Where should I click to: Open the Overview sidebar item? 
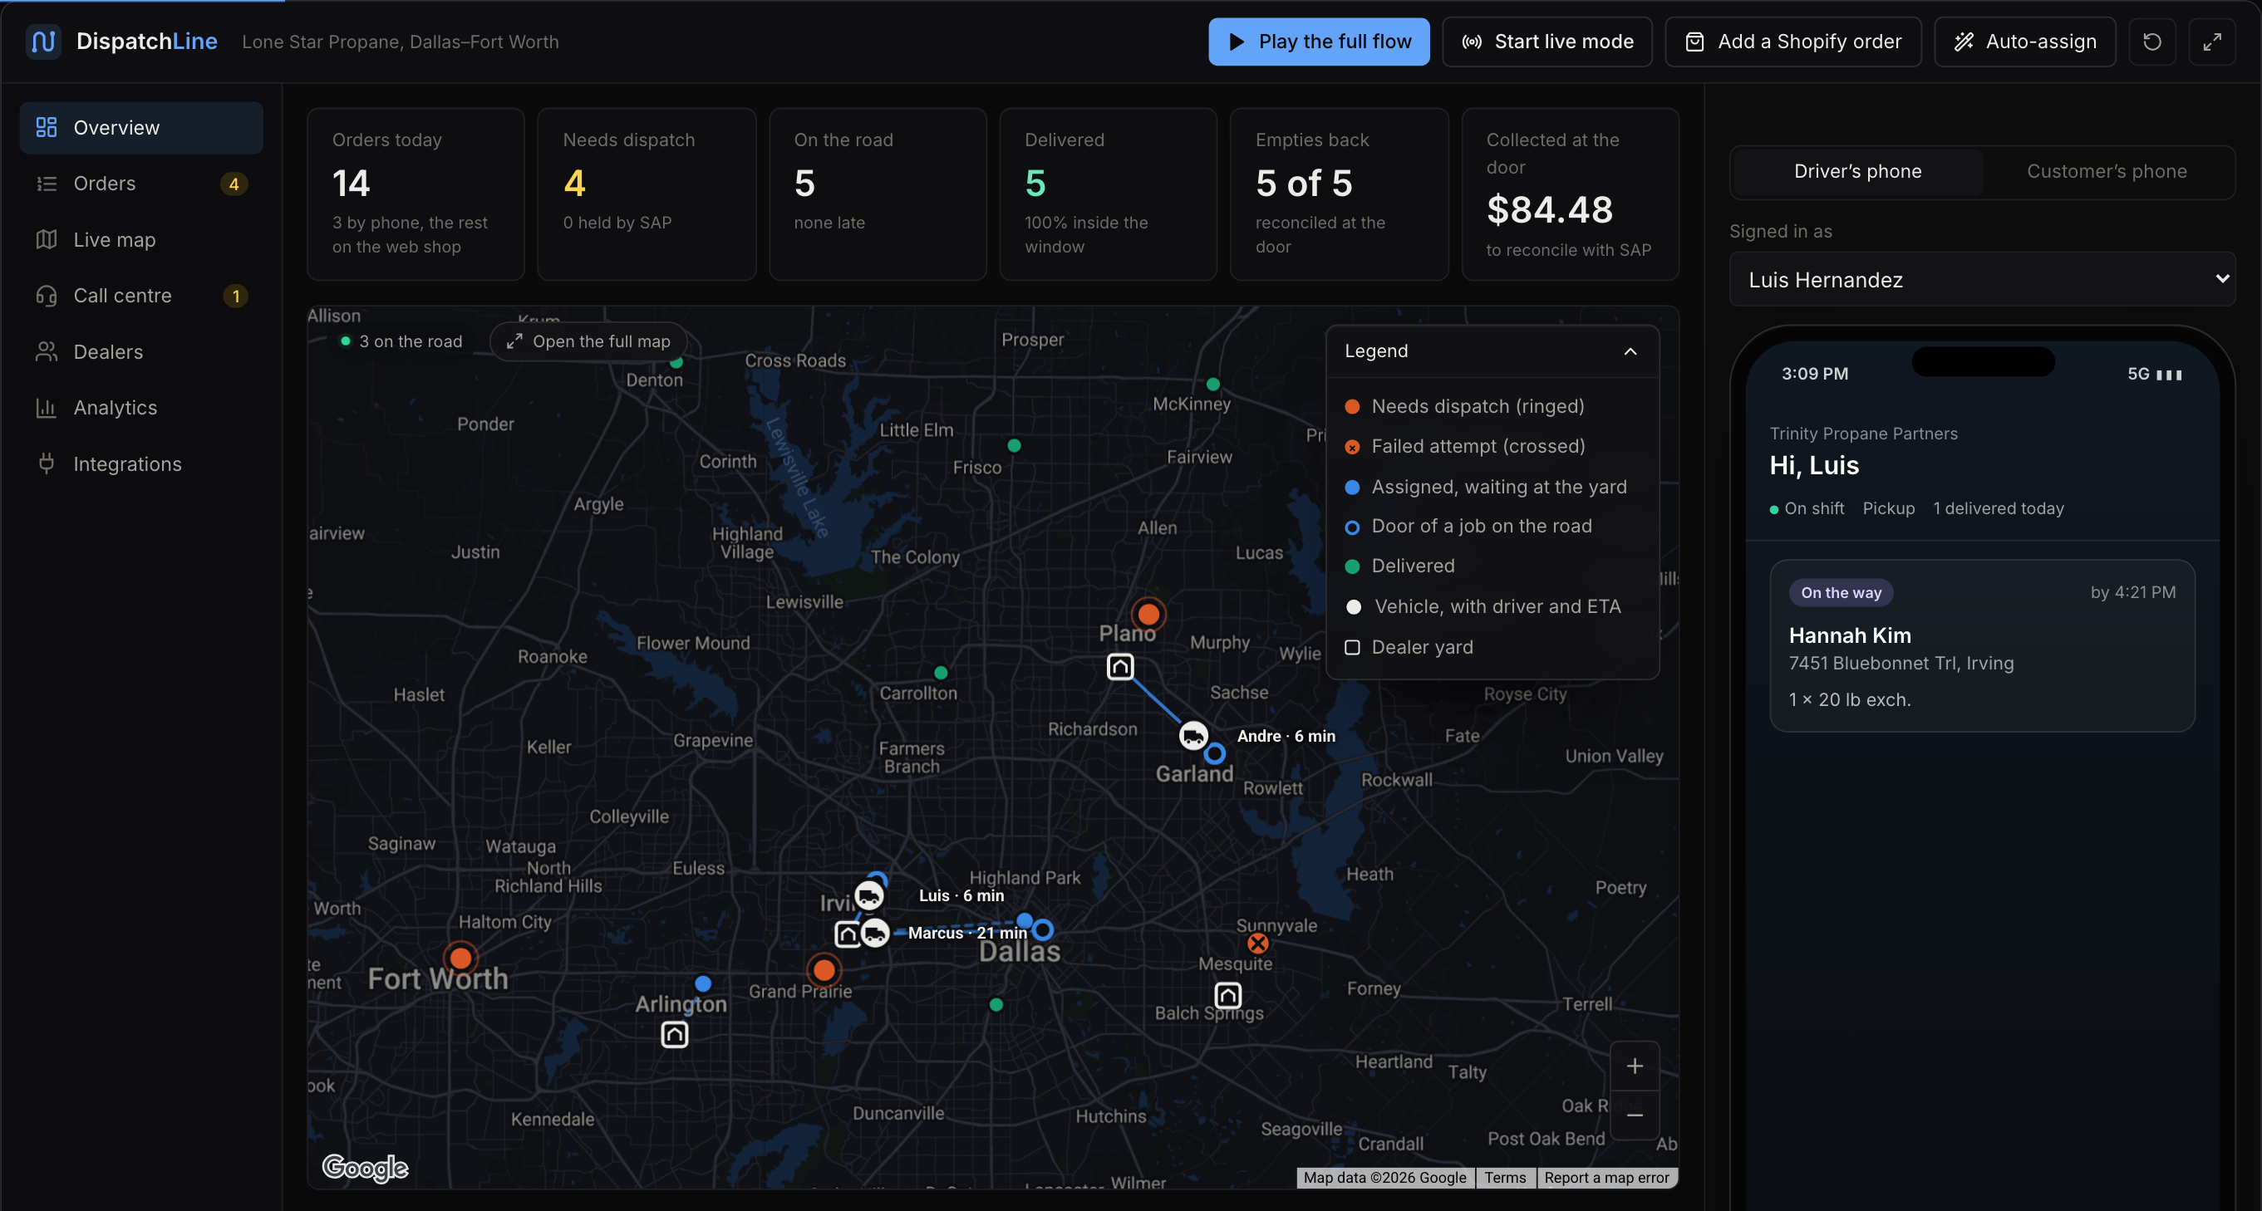pyautogui.click(x=141, y=127)
